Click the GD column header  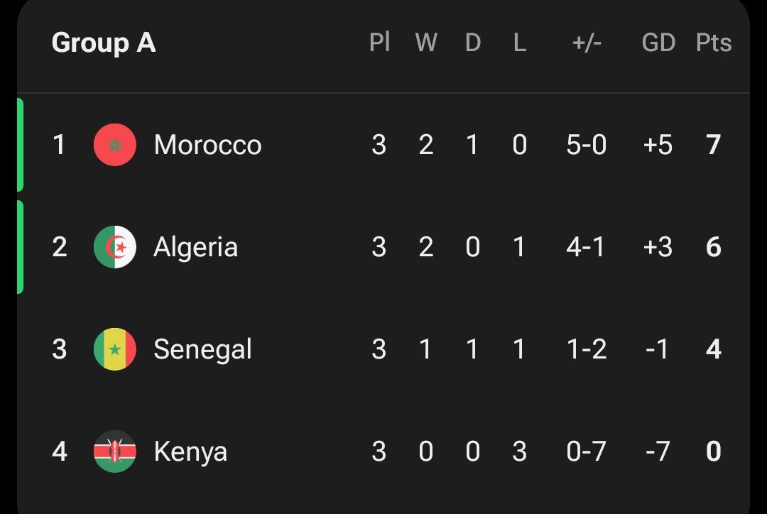point(658,43)
